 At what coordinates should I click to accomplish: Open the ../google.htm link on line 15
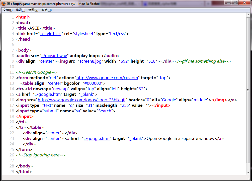[48, 94]
